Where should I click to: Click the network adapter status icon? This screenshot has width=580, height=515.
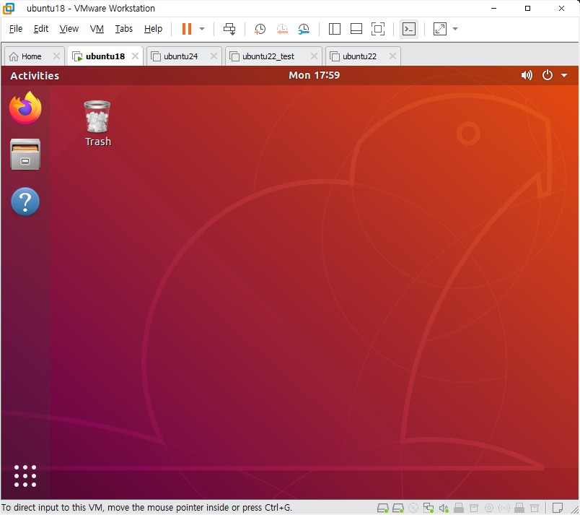pos(429,508)
